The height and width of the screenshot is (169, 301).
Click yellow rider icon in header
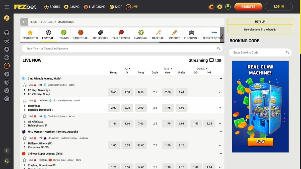pos(220,7)
